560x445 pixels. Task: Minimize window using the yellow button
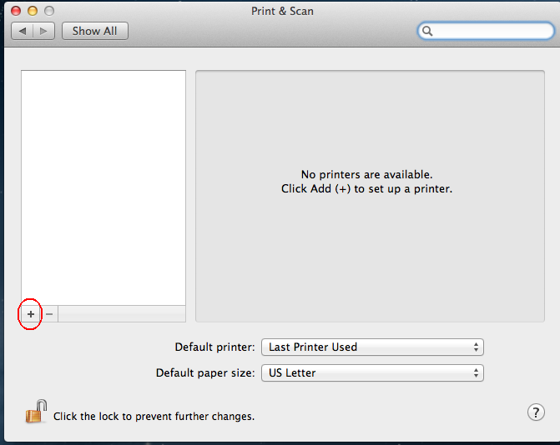point(33,11)
